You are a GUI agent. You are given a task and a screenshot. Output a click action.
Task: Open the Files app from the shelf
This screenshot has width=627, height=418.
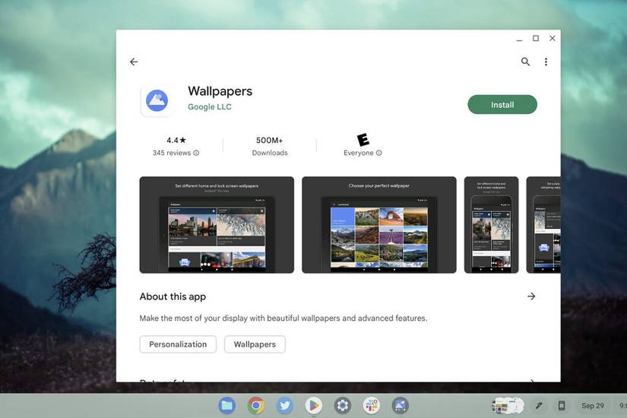pos(227,406)
